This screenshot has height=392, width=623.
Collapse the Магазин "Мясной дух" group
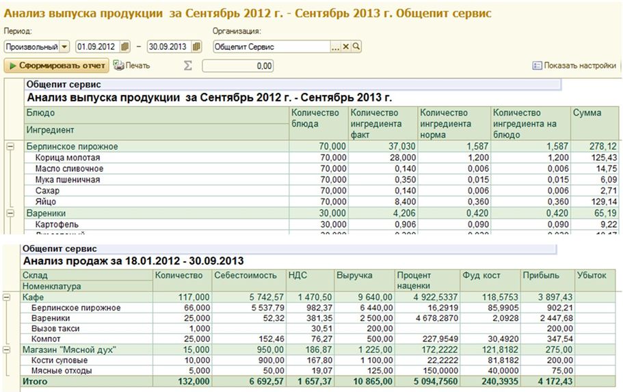[8, 350]
